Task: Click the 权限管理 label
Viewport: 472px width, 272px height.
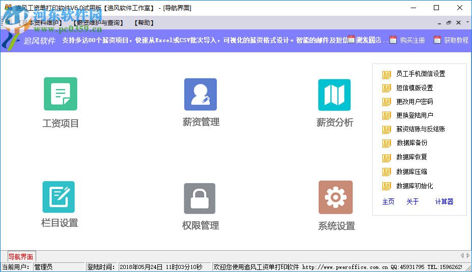Action: click(x=200, y=225)
